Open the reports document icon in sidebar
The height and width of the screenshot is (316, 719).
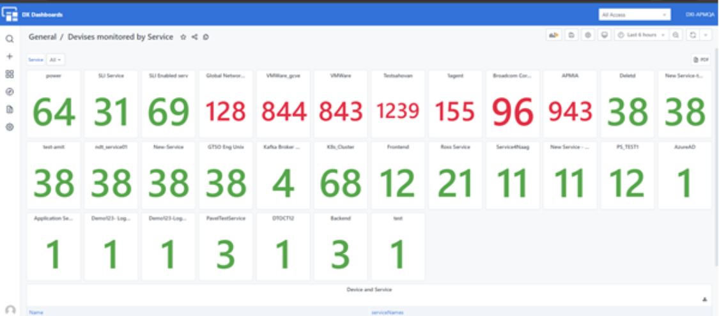[10, 109]
